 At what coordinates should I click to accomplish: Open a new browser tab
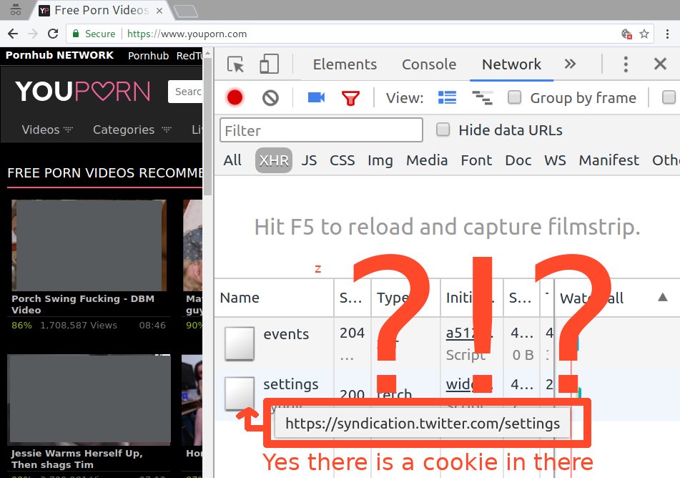pos(186,11)
